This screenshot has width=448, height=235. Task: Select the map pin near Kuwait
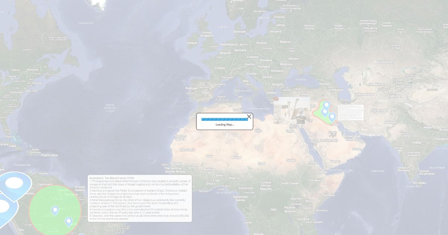332,117
